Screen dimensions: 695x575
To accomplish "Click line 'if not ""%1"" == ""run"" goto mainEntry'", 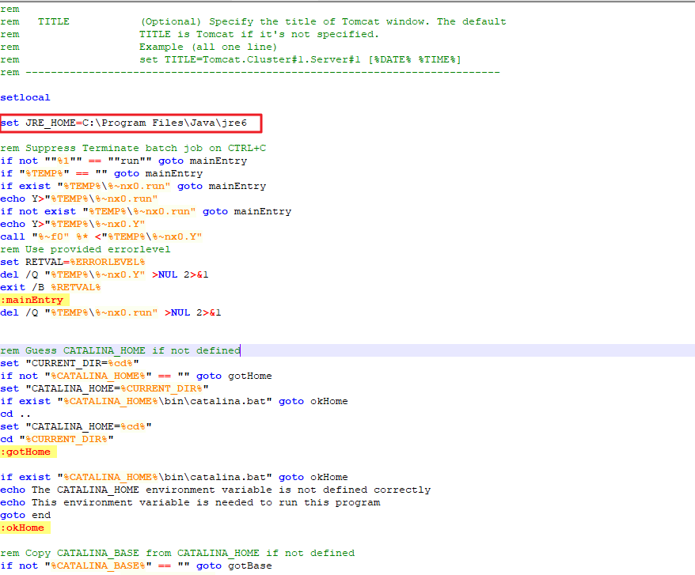I will (x=123, y=161).
